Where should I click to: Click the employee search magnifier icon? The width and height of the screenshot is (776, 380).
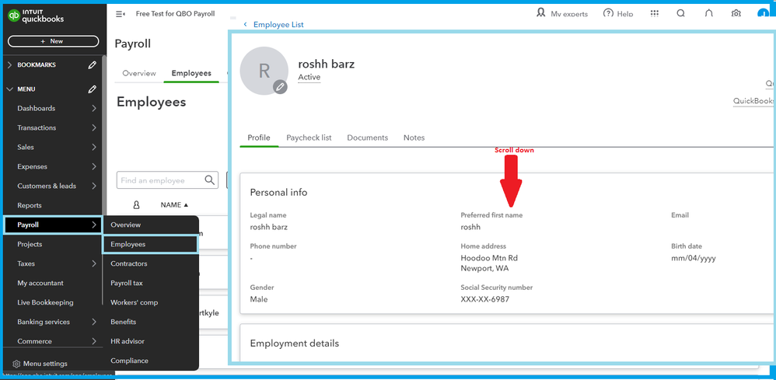point(210,180)
